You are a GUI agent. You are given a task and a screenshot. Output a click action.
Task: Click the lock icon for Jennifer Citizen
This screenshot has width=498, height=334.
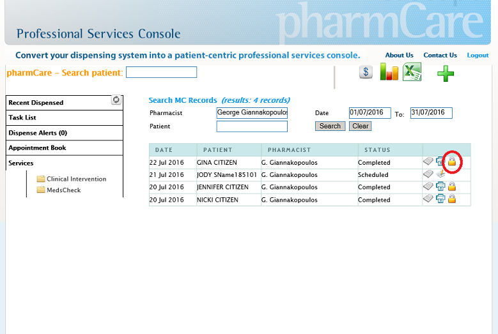[x=452, y=186]
